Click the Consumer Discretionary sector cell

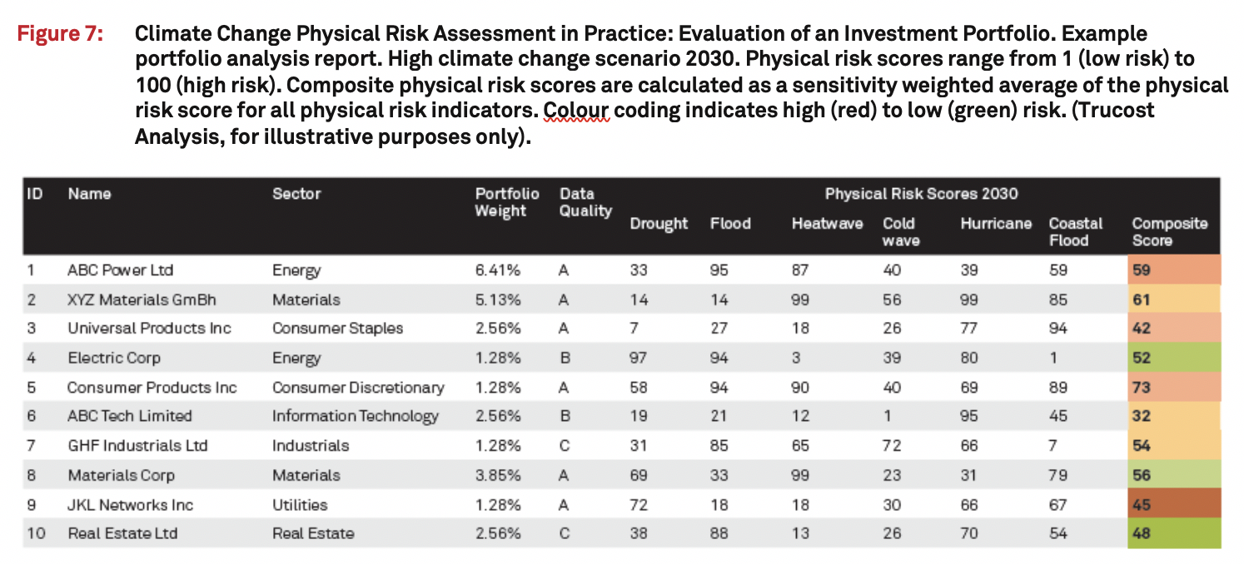point(358,387)
